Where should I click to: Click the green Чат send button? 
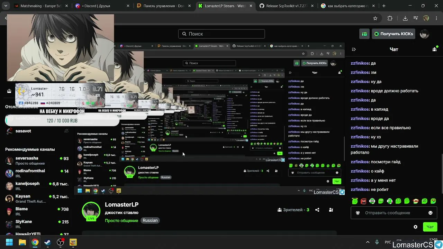coord(430,227)
